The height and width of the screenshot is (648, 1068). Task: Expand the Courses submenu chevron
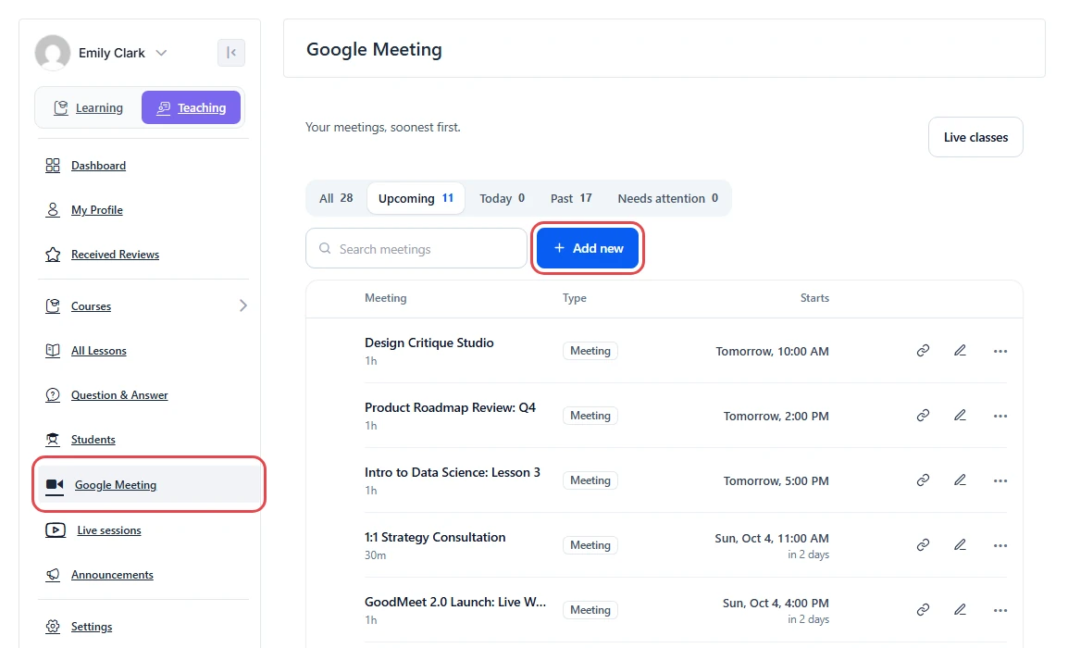point(243,305)
